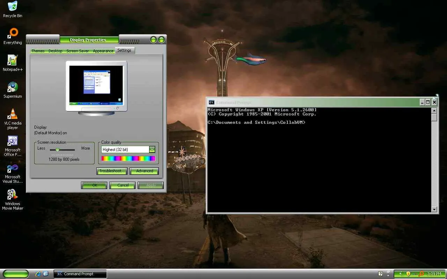447x279 pixels.
Task: Click the yellow security shield tray icon
Action: pyautogui.click(x=408, y=274)
